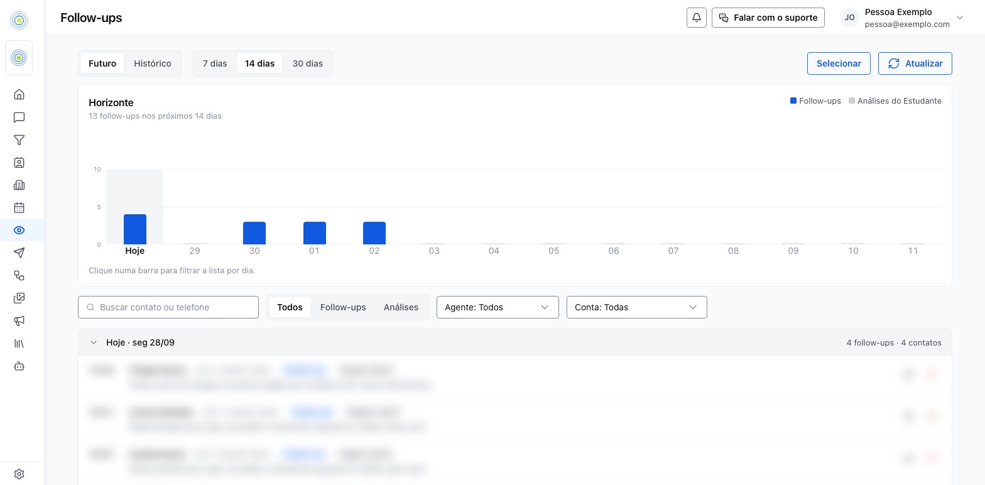Select the eye Follow-ups icon in sidebar
The width and height of the screenshot is (985, 485).
(19, 230)
